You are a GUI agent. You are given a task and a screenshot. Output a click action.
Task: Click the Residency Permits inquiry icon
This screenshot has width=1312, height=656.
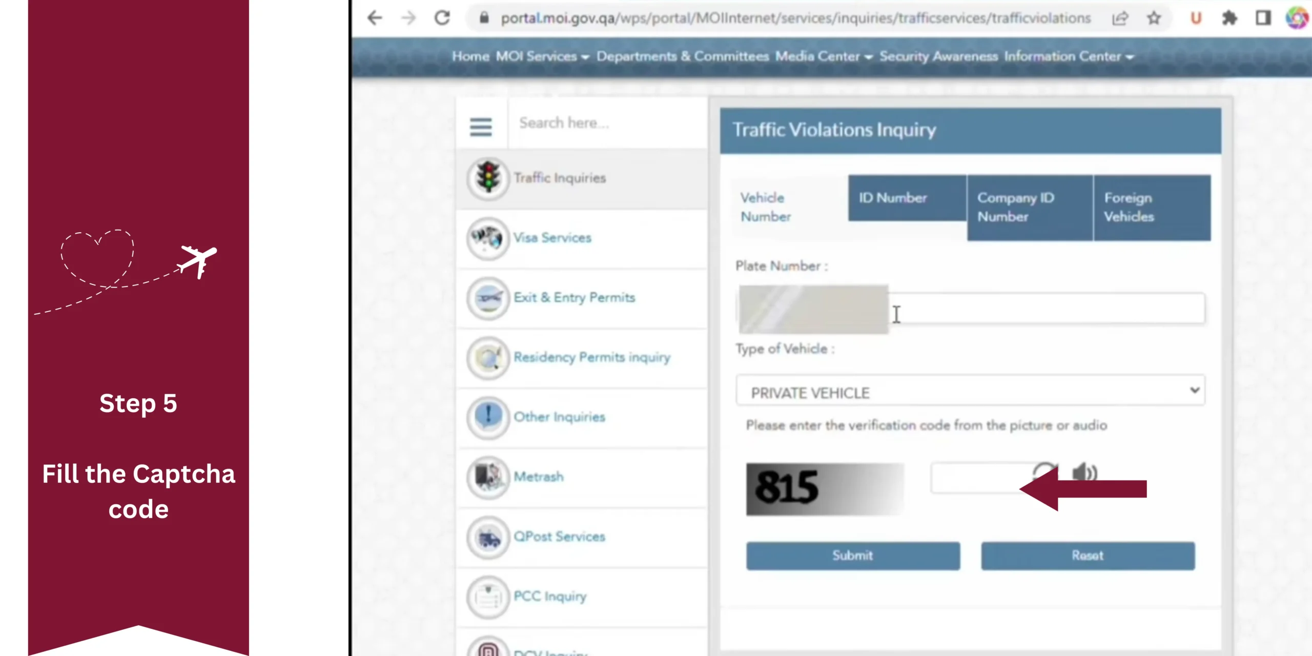pos(488,357)
